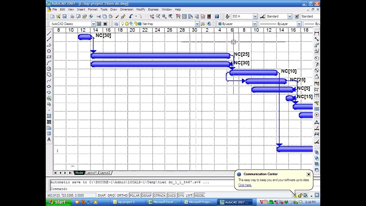Expand the ByLayer color dropdown
The width and height of the screenshot is (366, 206).
coord(254,24)
